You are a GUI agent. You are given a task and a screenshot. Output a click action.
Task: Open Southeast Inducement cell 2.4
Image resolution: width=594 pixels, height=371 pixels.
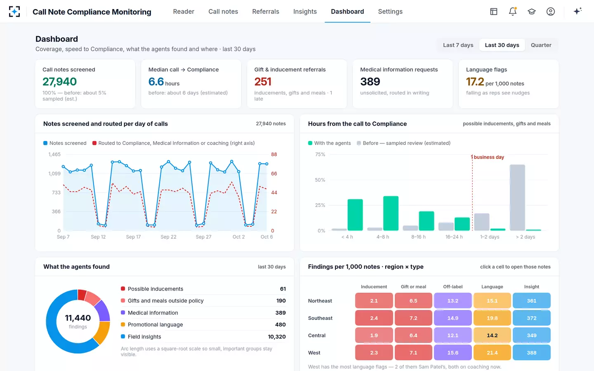[x=374, y=318]
